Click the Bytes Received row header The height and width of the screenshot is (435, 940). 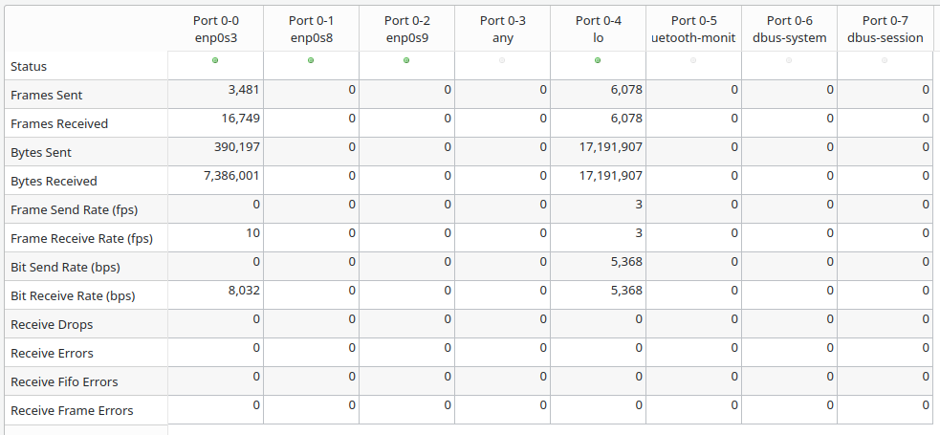[x=54, y=182]
